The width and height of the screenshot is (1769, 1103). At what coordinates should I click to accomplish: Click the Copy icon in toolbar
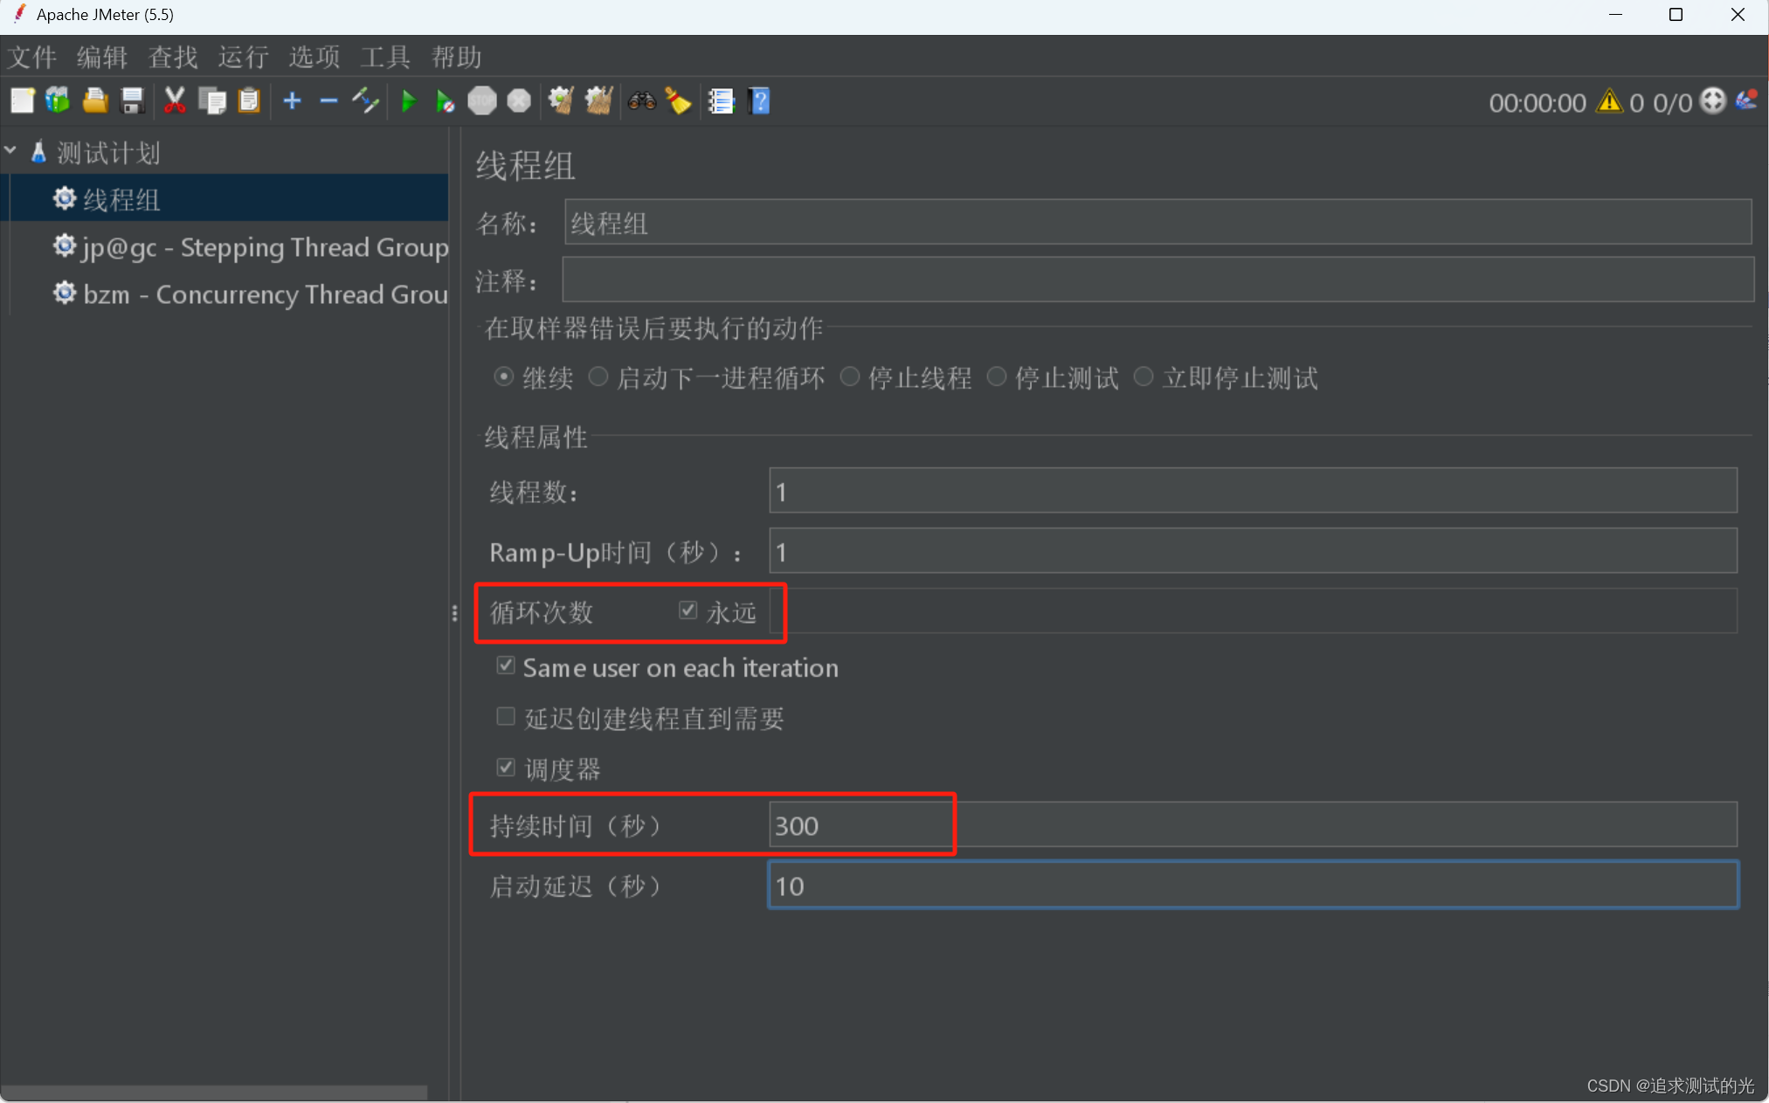click(212, 101)
